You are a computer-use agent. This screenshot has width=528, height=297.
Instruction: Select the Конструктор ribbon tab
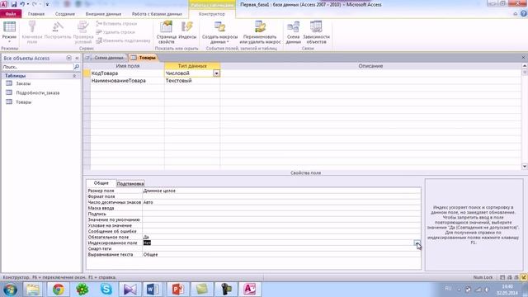[x=212, y=14]
